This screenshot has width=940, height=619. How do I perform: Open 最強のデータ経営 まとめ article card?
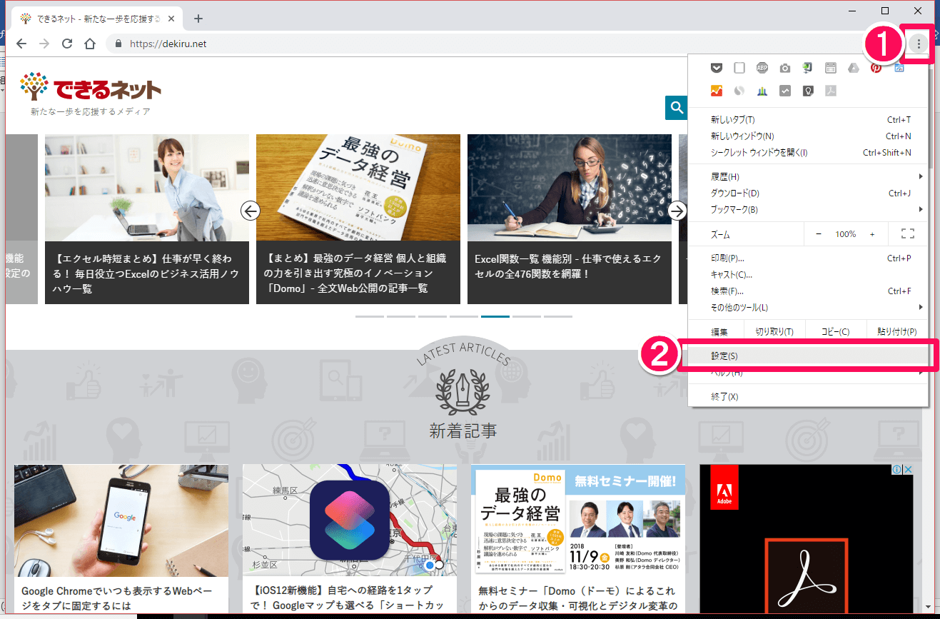coord(358,219)
